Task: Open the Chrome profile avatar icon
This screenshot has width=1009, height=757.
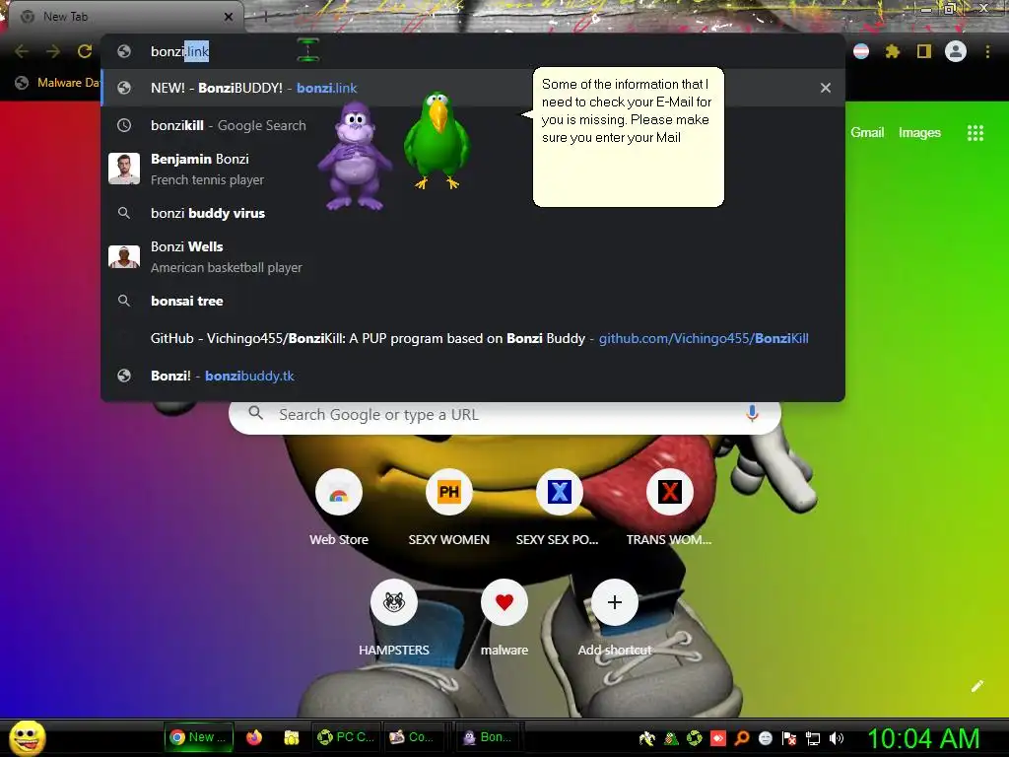Action: click(x=956, y=51)
